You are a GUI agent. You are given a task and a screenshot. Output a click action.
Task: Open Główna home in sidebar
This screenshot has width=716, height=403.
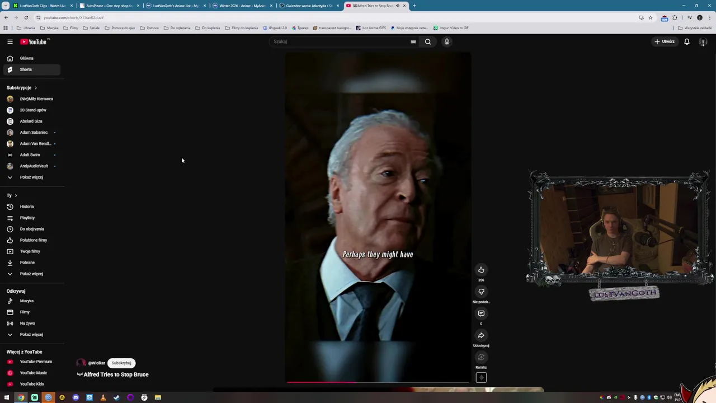click(31, 58)
